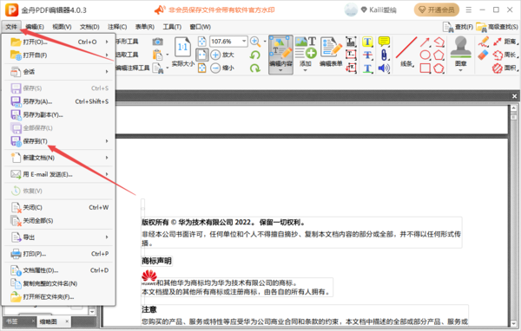Choose Open Containing Folder entry
Image resolution: width=521 pixels, height=331 pixels.
pyautogui.click(x=59, y=297)
